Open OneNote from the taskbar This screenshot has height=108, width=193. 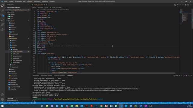[x=146, y=106]
